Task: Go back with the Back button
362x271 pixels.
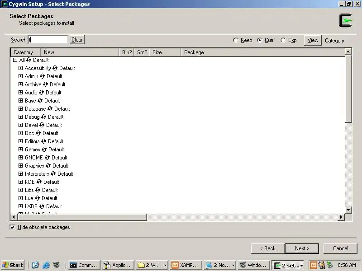Action: click(268, 248)
